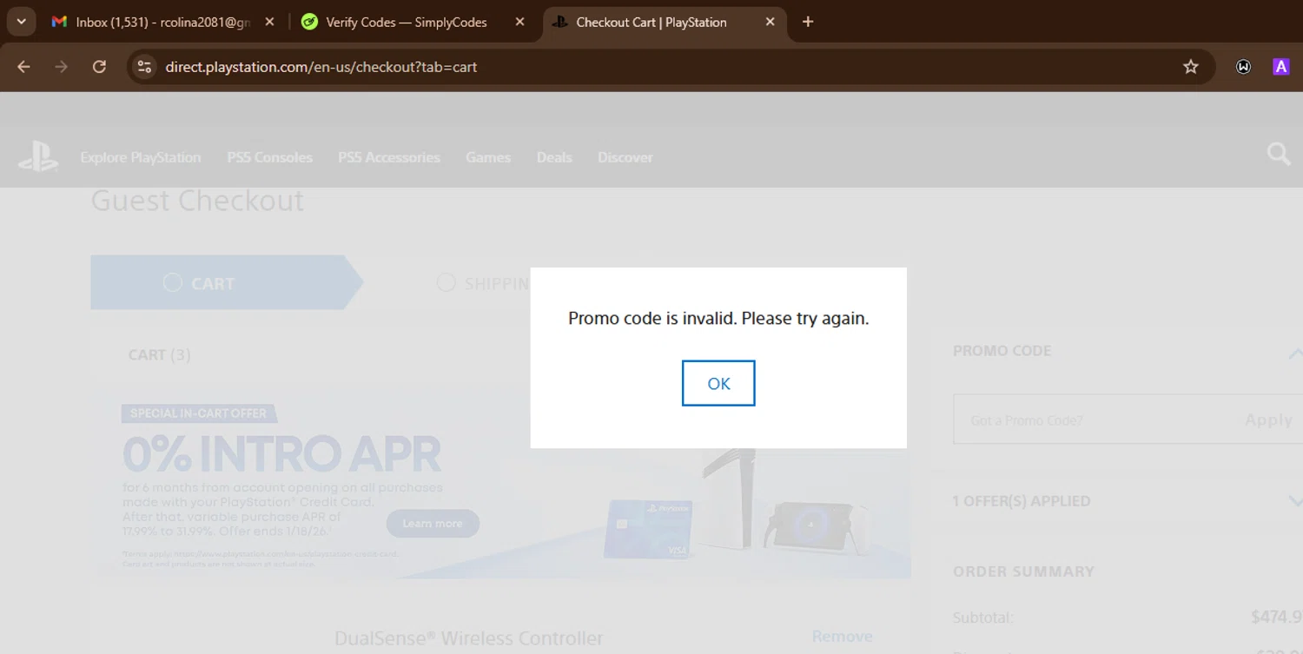Close the Checkout Cart PlayStation tab
1303x654 pixels.
(x=770, y=22)
